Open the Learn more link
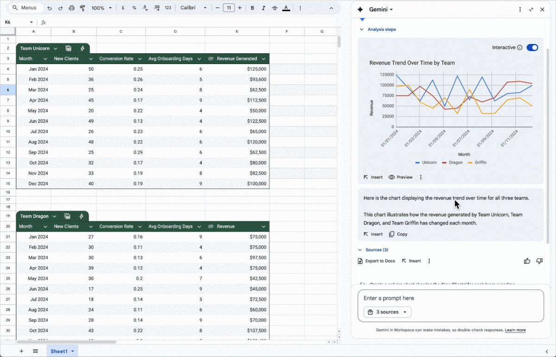Screen dimensions: 556x357 (x=515, y=330)
